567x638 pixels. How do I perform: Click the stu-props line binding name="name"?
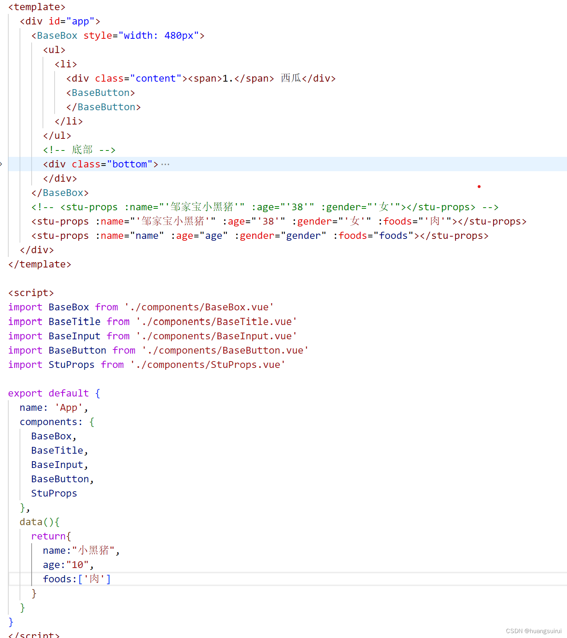pos(260,236)
